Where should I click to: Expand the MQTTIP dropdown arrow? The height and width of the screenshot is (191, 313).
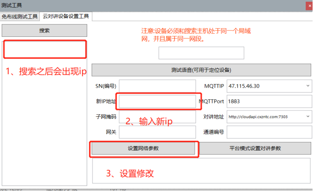click(308, 86)
